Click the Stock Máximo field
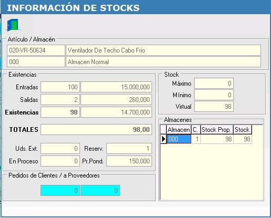The height and width of the screenshot is (218, 271). [214, 84]
